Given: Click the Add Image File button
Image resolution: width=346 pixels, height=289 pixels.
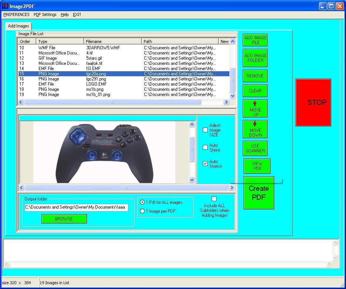Looking at the screenshot, I should coord(255,40).
